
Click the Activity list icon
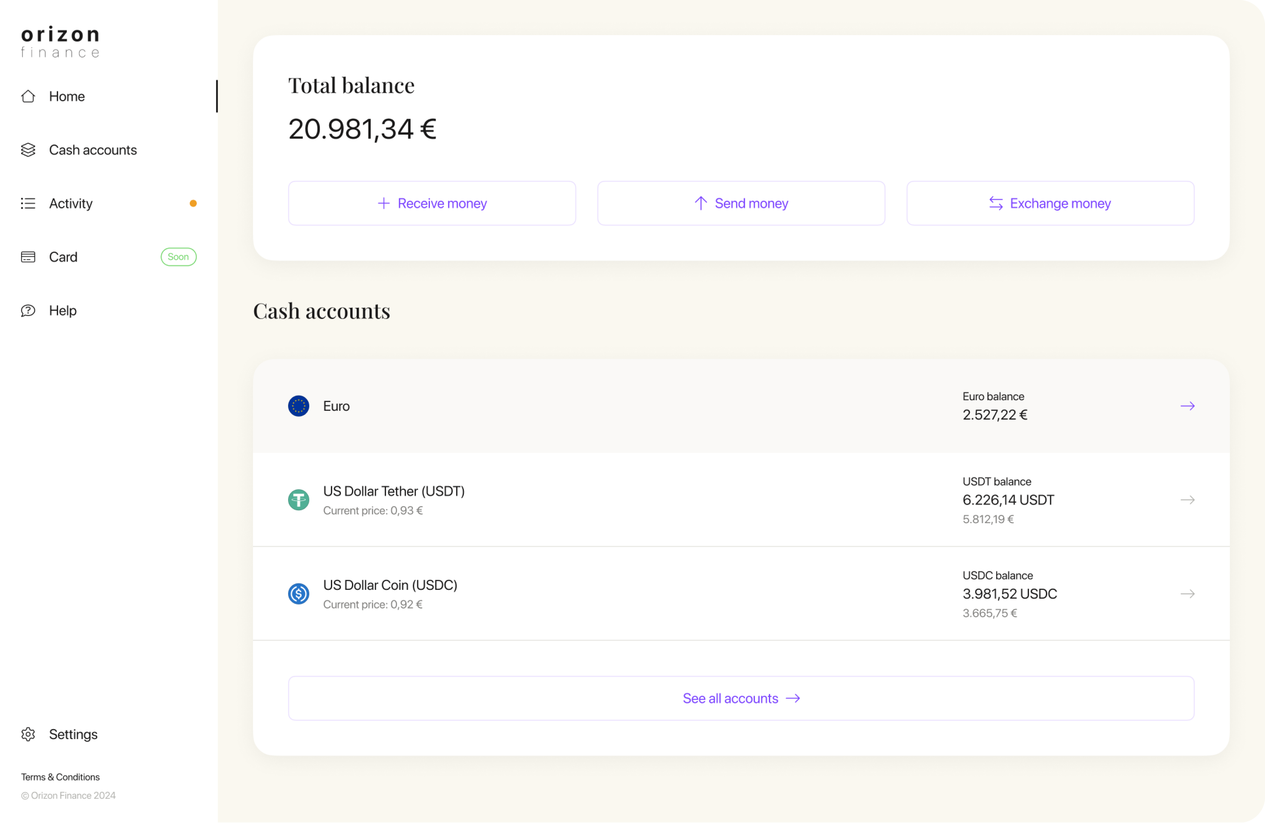point(28,204)
